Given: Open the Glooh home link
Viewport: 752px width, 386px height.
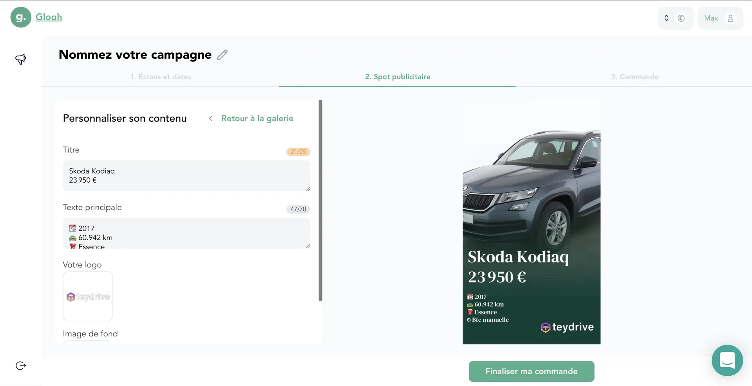Looking at the screenshot, I should [49, 17].
